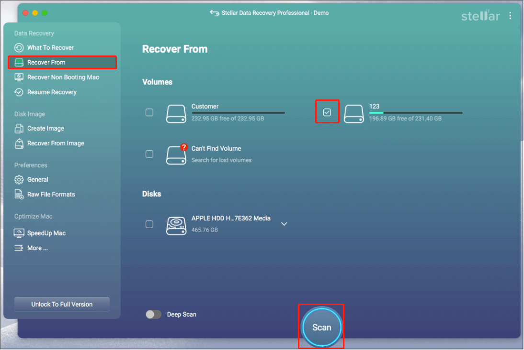Open the three-dot overflow menu

pyautogui.click(x=511, y=15)
